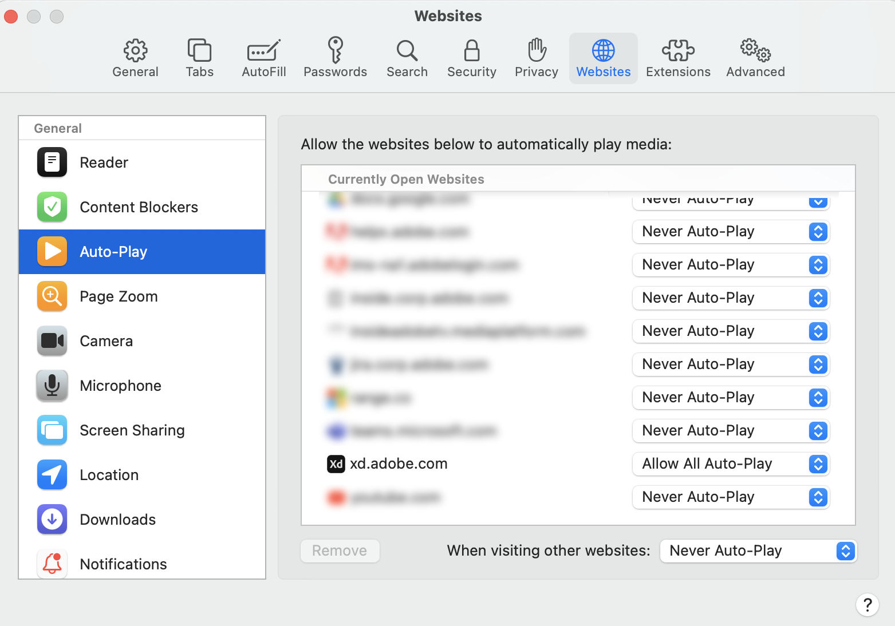Open Microphone permissions via its icon
The image size is (895, 626).
pos(52,385)
